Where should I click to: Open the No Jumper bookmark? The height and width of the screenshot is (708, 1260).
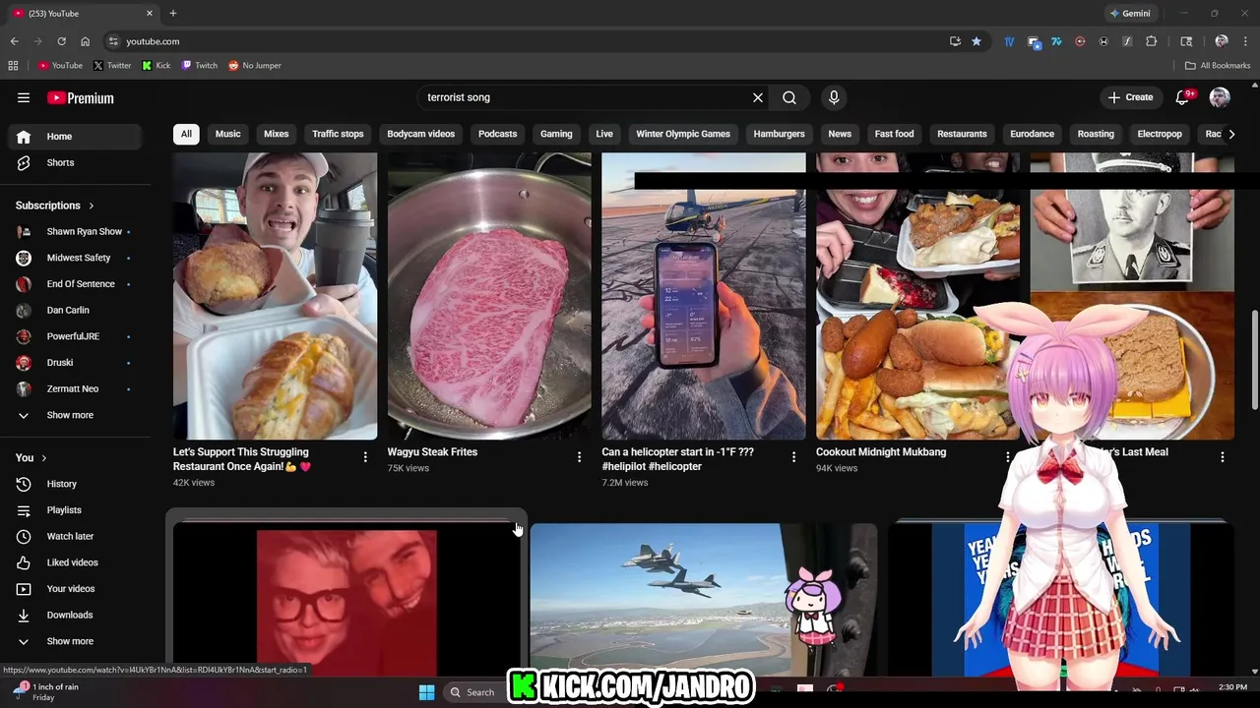point(254,65)
